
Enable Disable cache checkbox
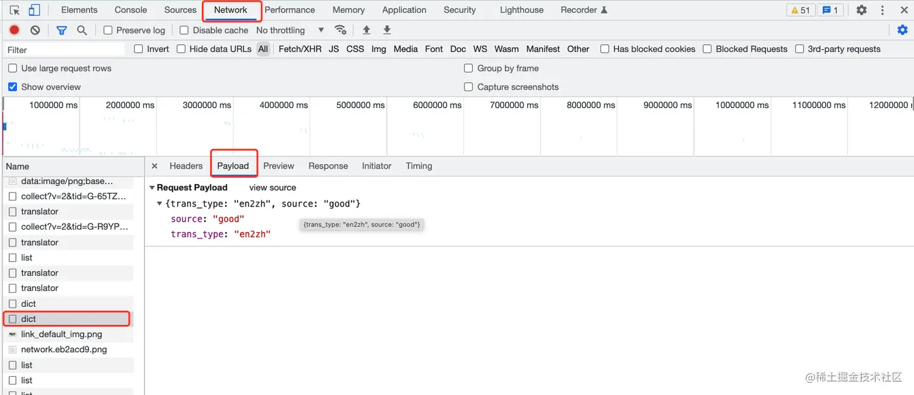[x=184, y=30]
